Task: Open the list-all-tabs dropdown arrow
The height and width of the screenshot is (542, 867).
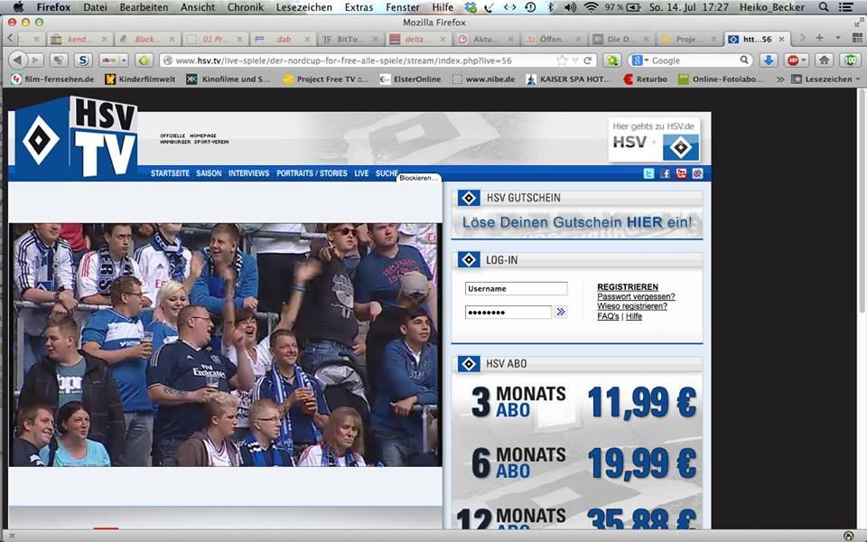Action: click(838, 38)
